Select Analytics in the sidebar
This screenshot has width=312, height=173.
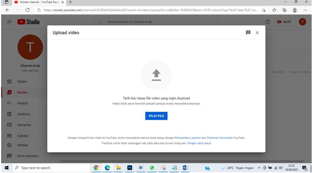click(24, 114)
